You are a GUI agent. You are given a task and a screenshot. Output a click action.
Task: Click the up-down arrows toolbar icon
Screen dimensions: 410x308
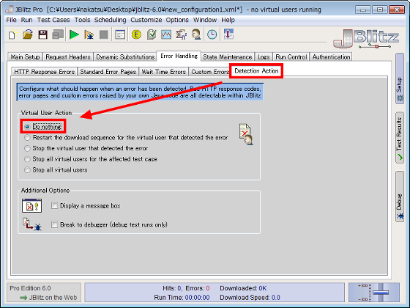[228, 34]
